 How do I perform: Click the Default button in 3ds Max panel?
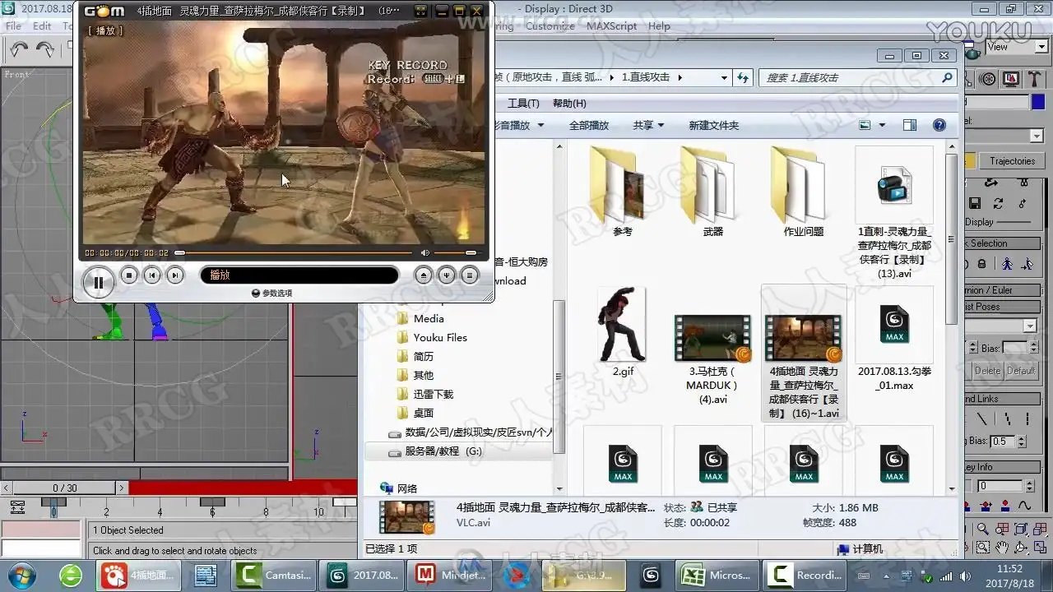pos(1021,371)
